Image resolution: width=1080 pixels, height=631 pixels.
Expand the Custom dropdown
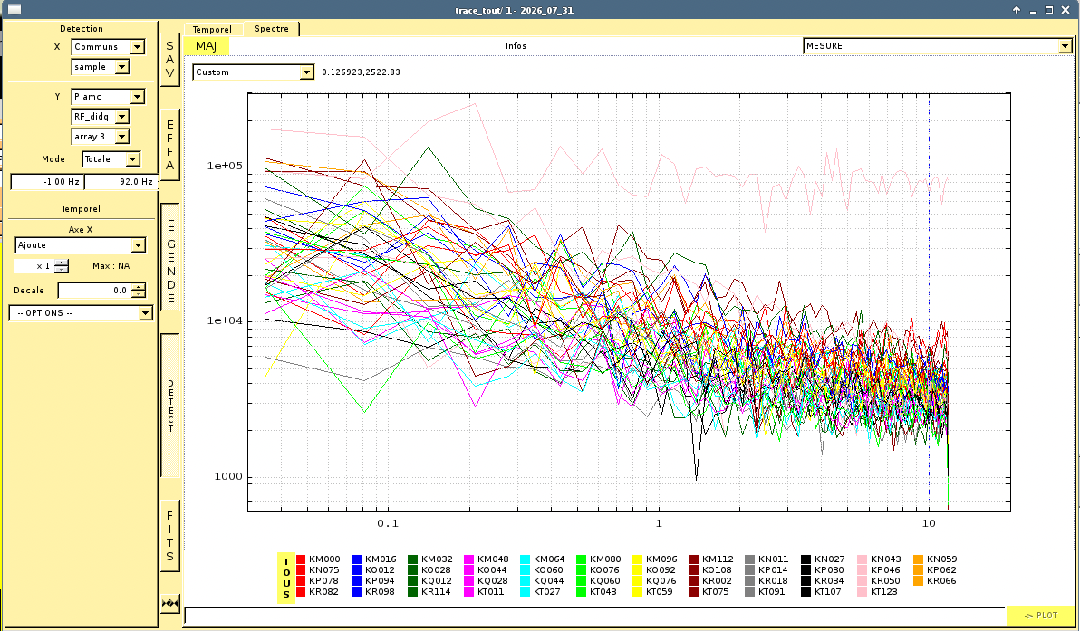coord(254,72)
